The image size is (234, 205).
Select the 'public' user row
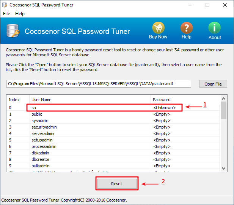click(x=113, y=114)
